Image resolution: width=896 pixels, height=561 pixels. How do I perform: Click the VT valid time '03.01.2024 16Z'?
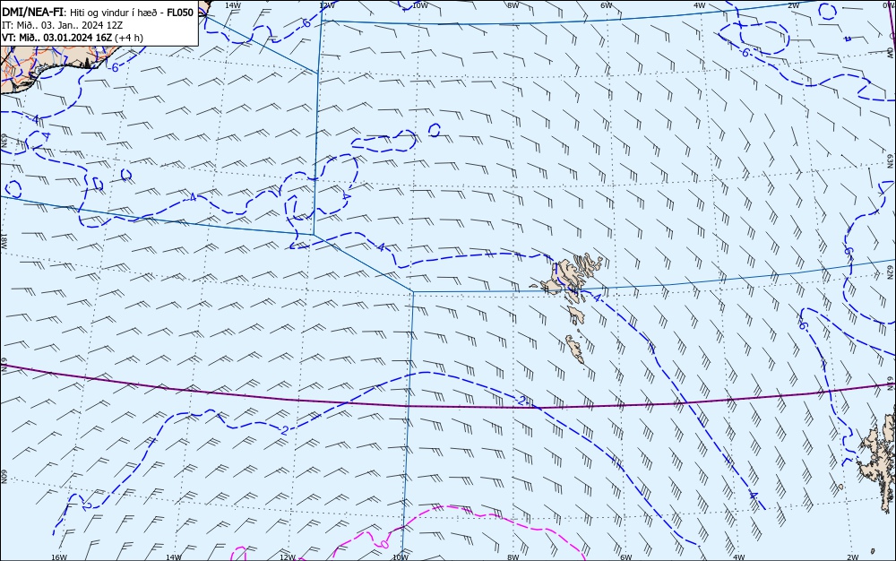pyautogui.click(x=78, y=38)
